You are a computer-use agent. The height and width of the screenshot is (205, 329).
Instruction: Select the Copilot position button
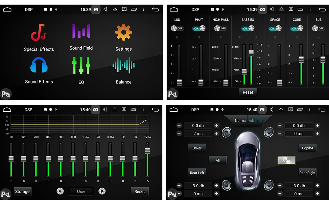(307, 148)
